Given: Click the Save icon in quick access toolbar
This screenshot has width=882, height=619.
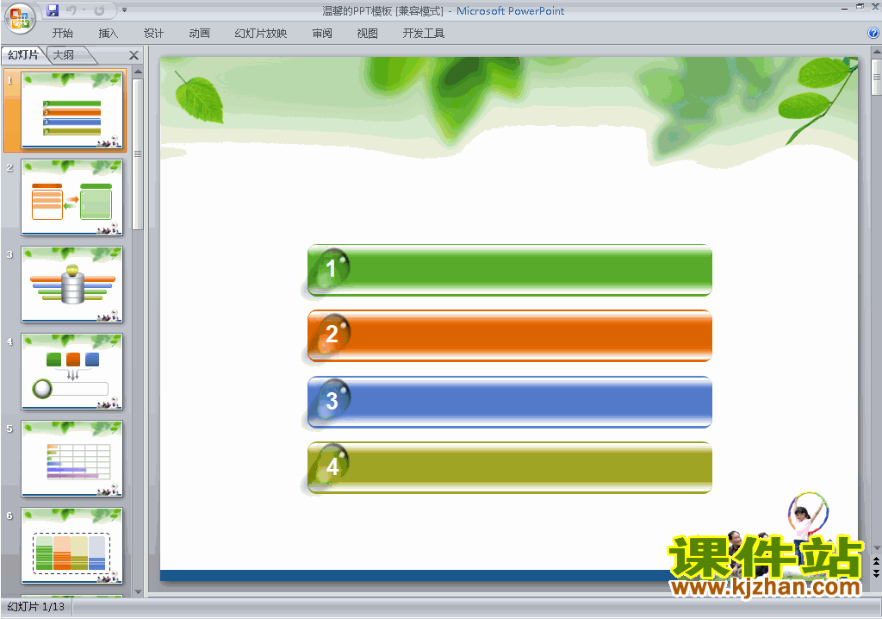Looking at the screenshot, I should pyautogui.click(x=53, y=10).
